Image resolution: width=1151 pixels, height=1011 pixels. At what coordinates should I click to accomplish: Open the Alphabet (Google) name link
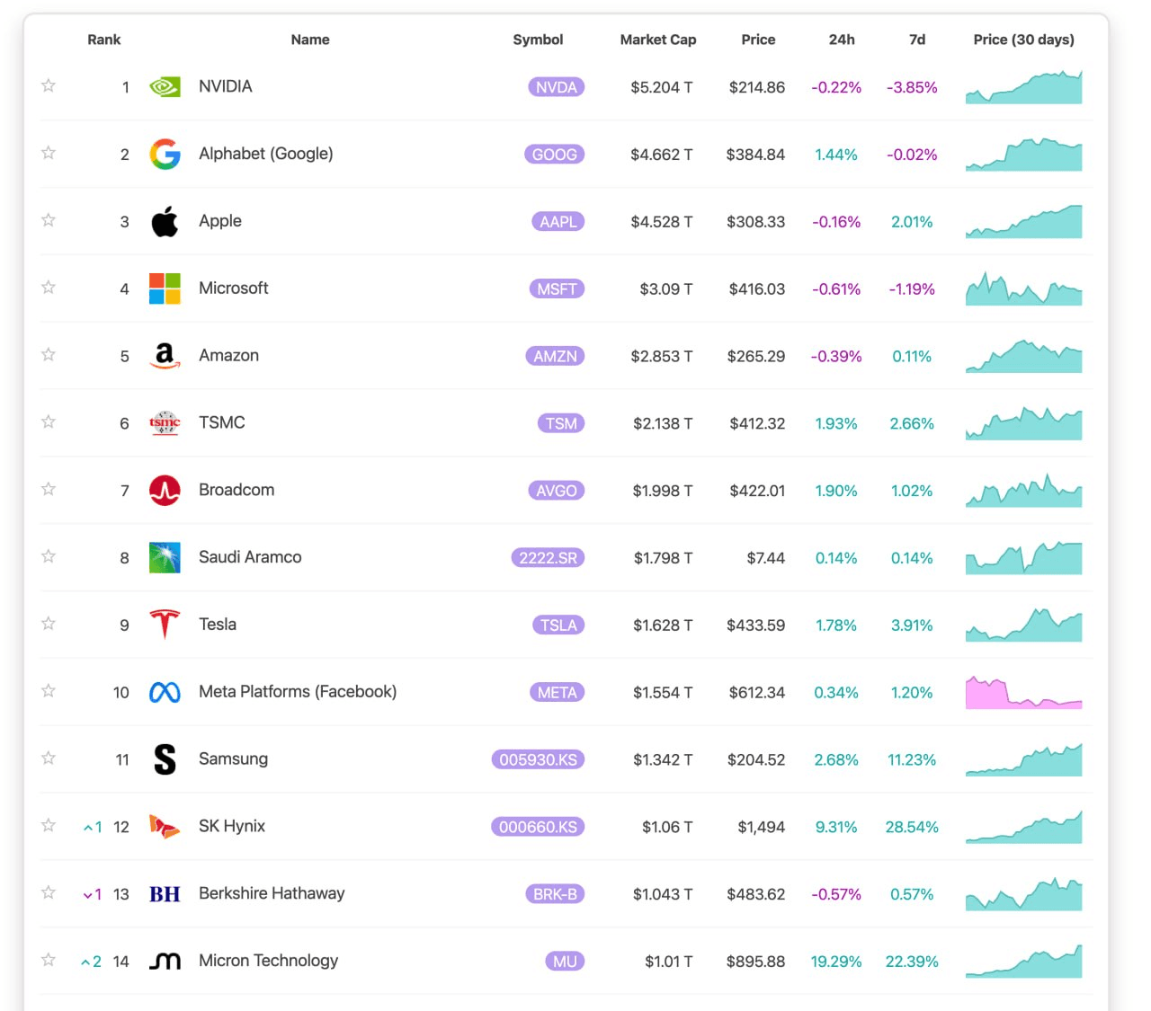[x=266, y=154]
